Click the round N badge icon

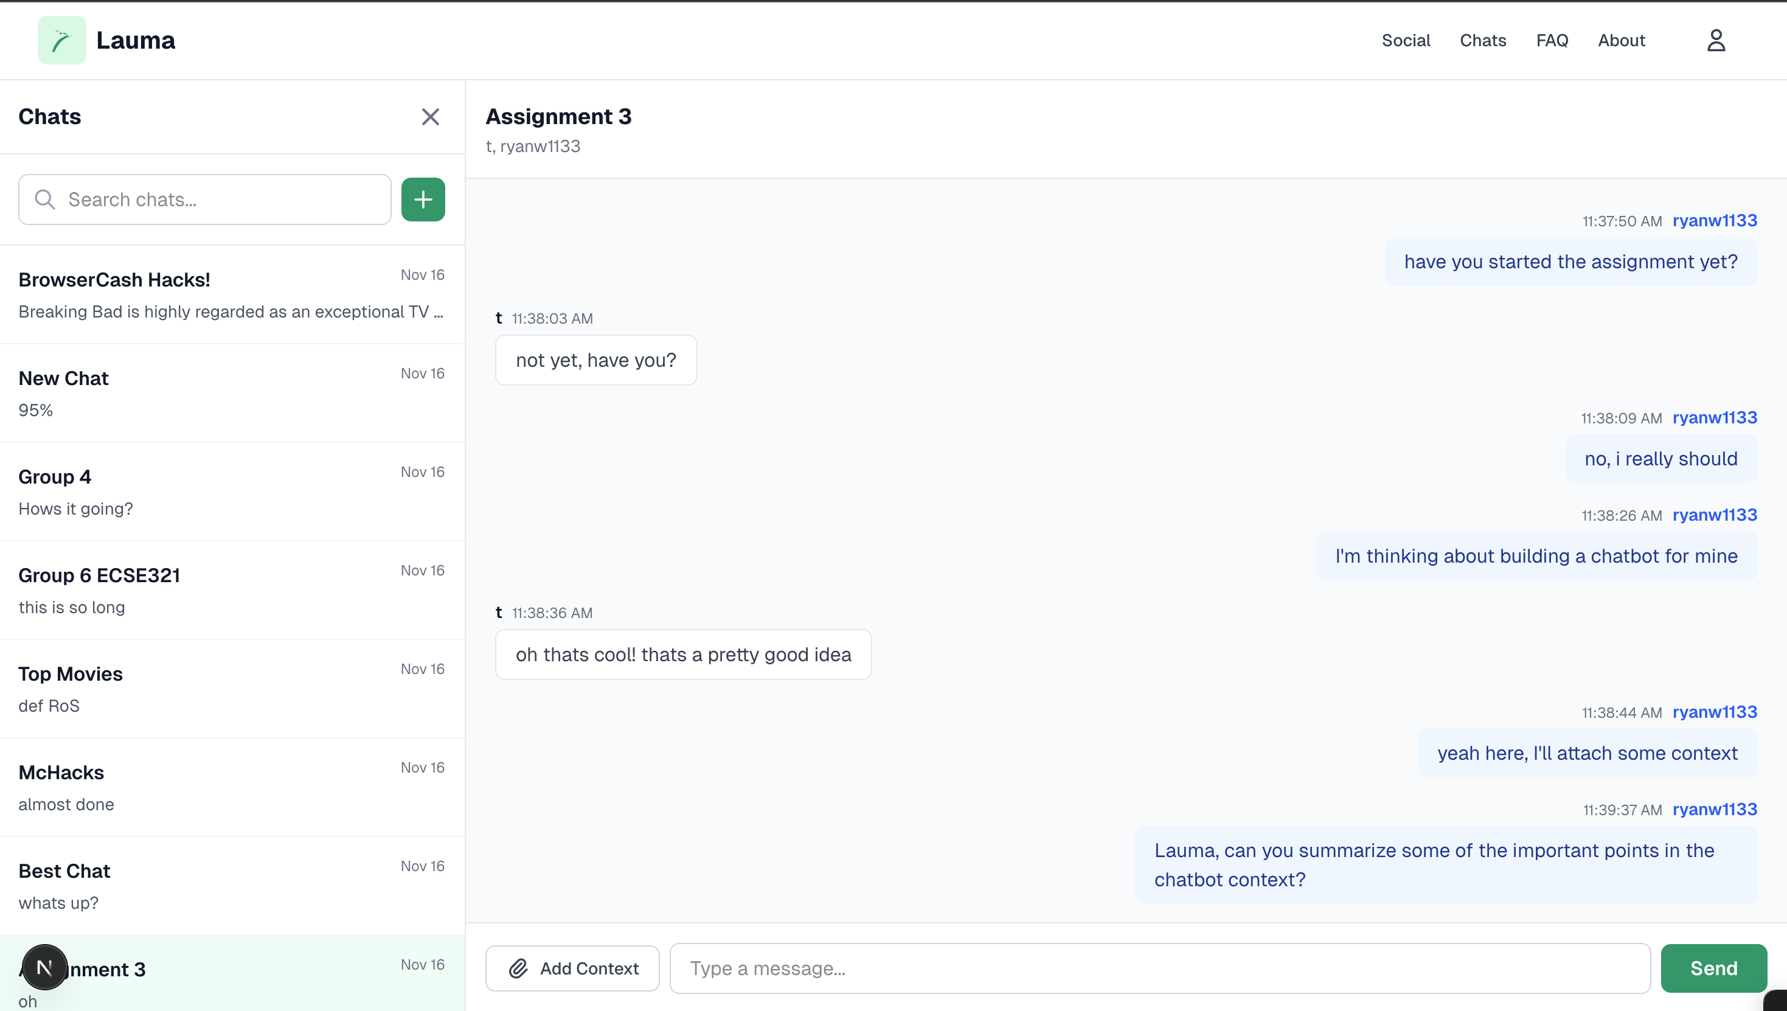tap(44, 967)
